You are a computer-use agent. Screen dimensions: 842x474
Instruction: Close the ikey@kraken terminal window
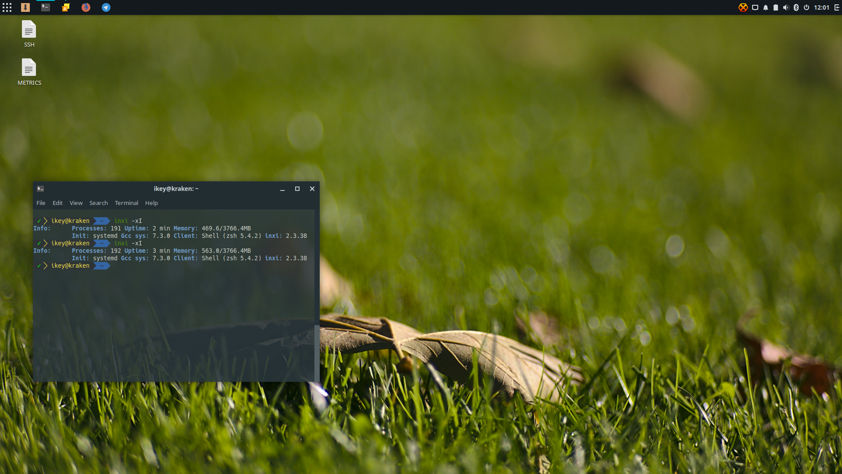[312, 189]
